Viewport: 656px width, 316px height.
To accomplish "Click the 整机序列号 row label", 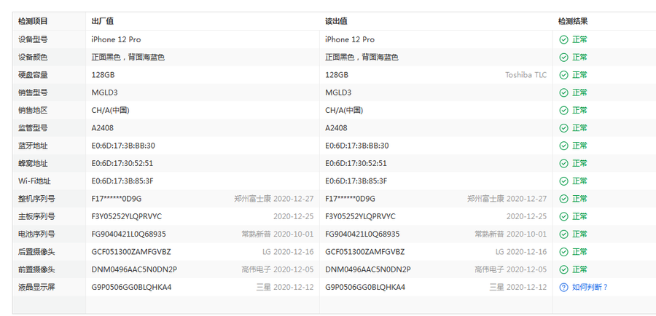I will click(x=36, y=199).
